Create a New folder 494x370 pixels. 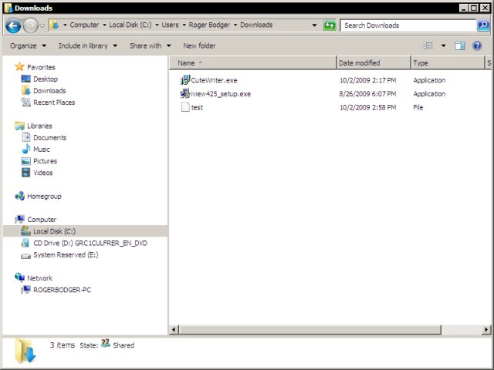(199, 45)
